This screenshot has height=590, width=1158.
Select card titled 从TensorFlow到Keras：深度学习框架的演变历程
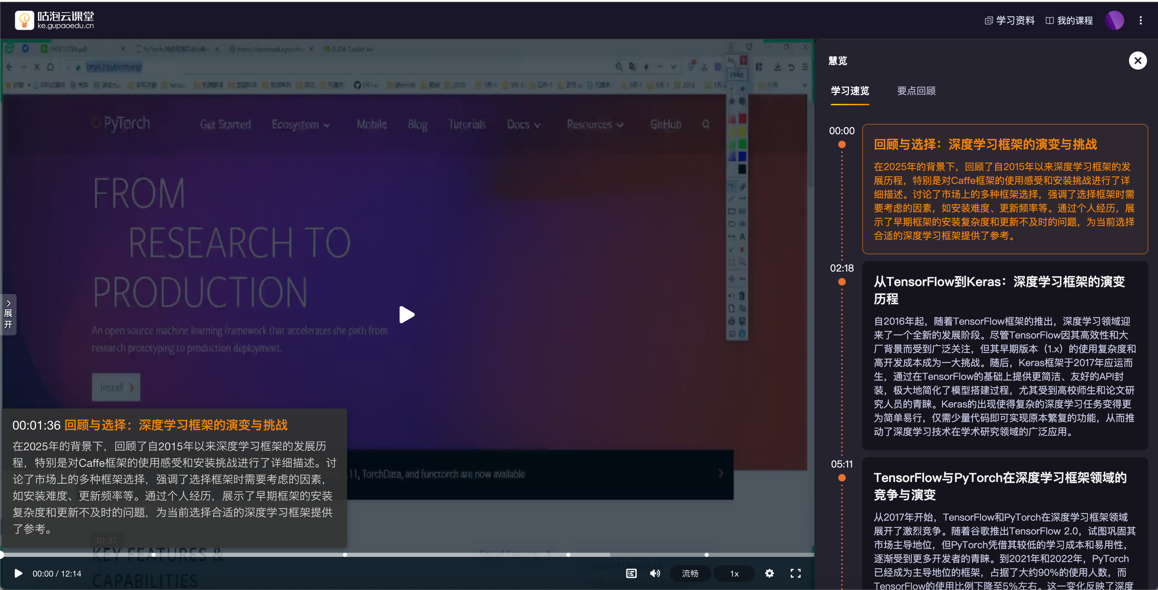[1005, 356]
